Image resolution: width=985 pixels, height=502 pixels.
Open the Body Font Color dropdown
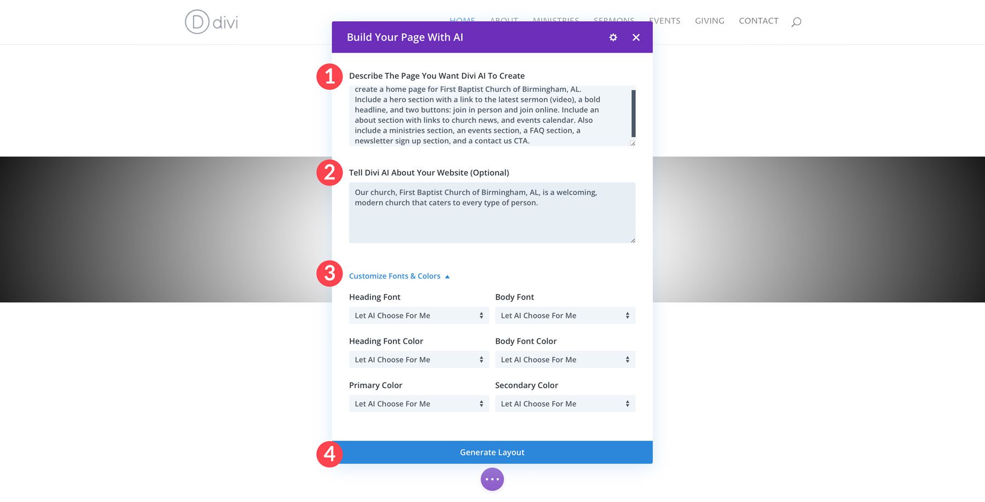565,360
